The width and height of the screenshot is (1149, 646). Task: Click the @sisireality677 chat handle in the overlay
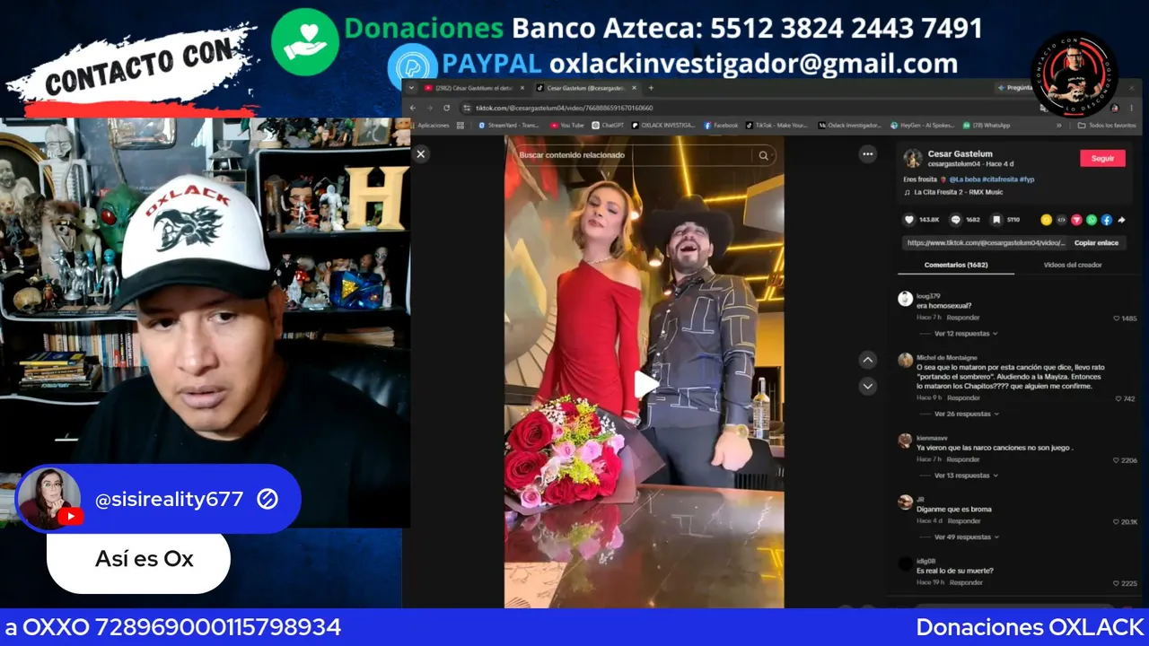tap(169, 500)
